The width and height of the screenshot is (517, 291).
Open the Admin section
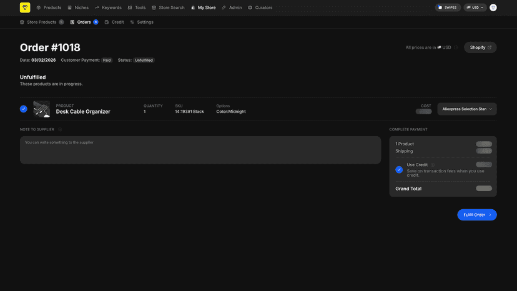coord(232,7)
